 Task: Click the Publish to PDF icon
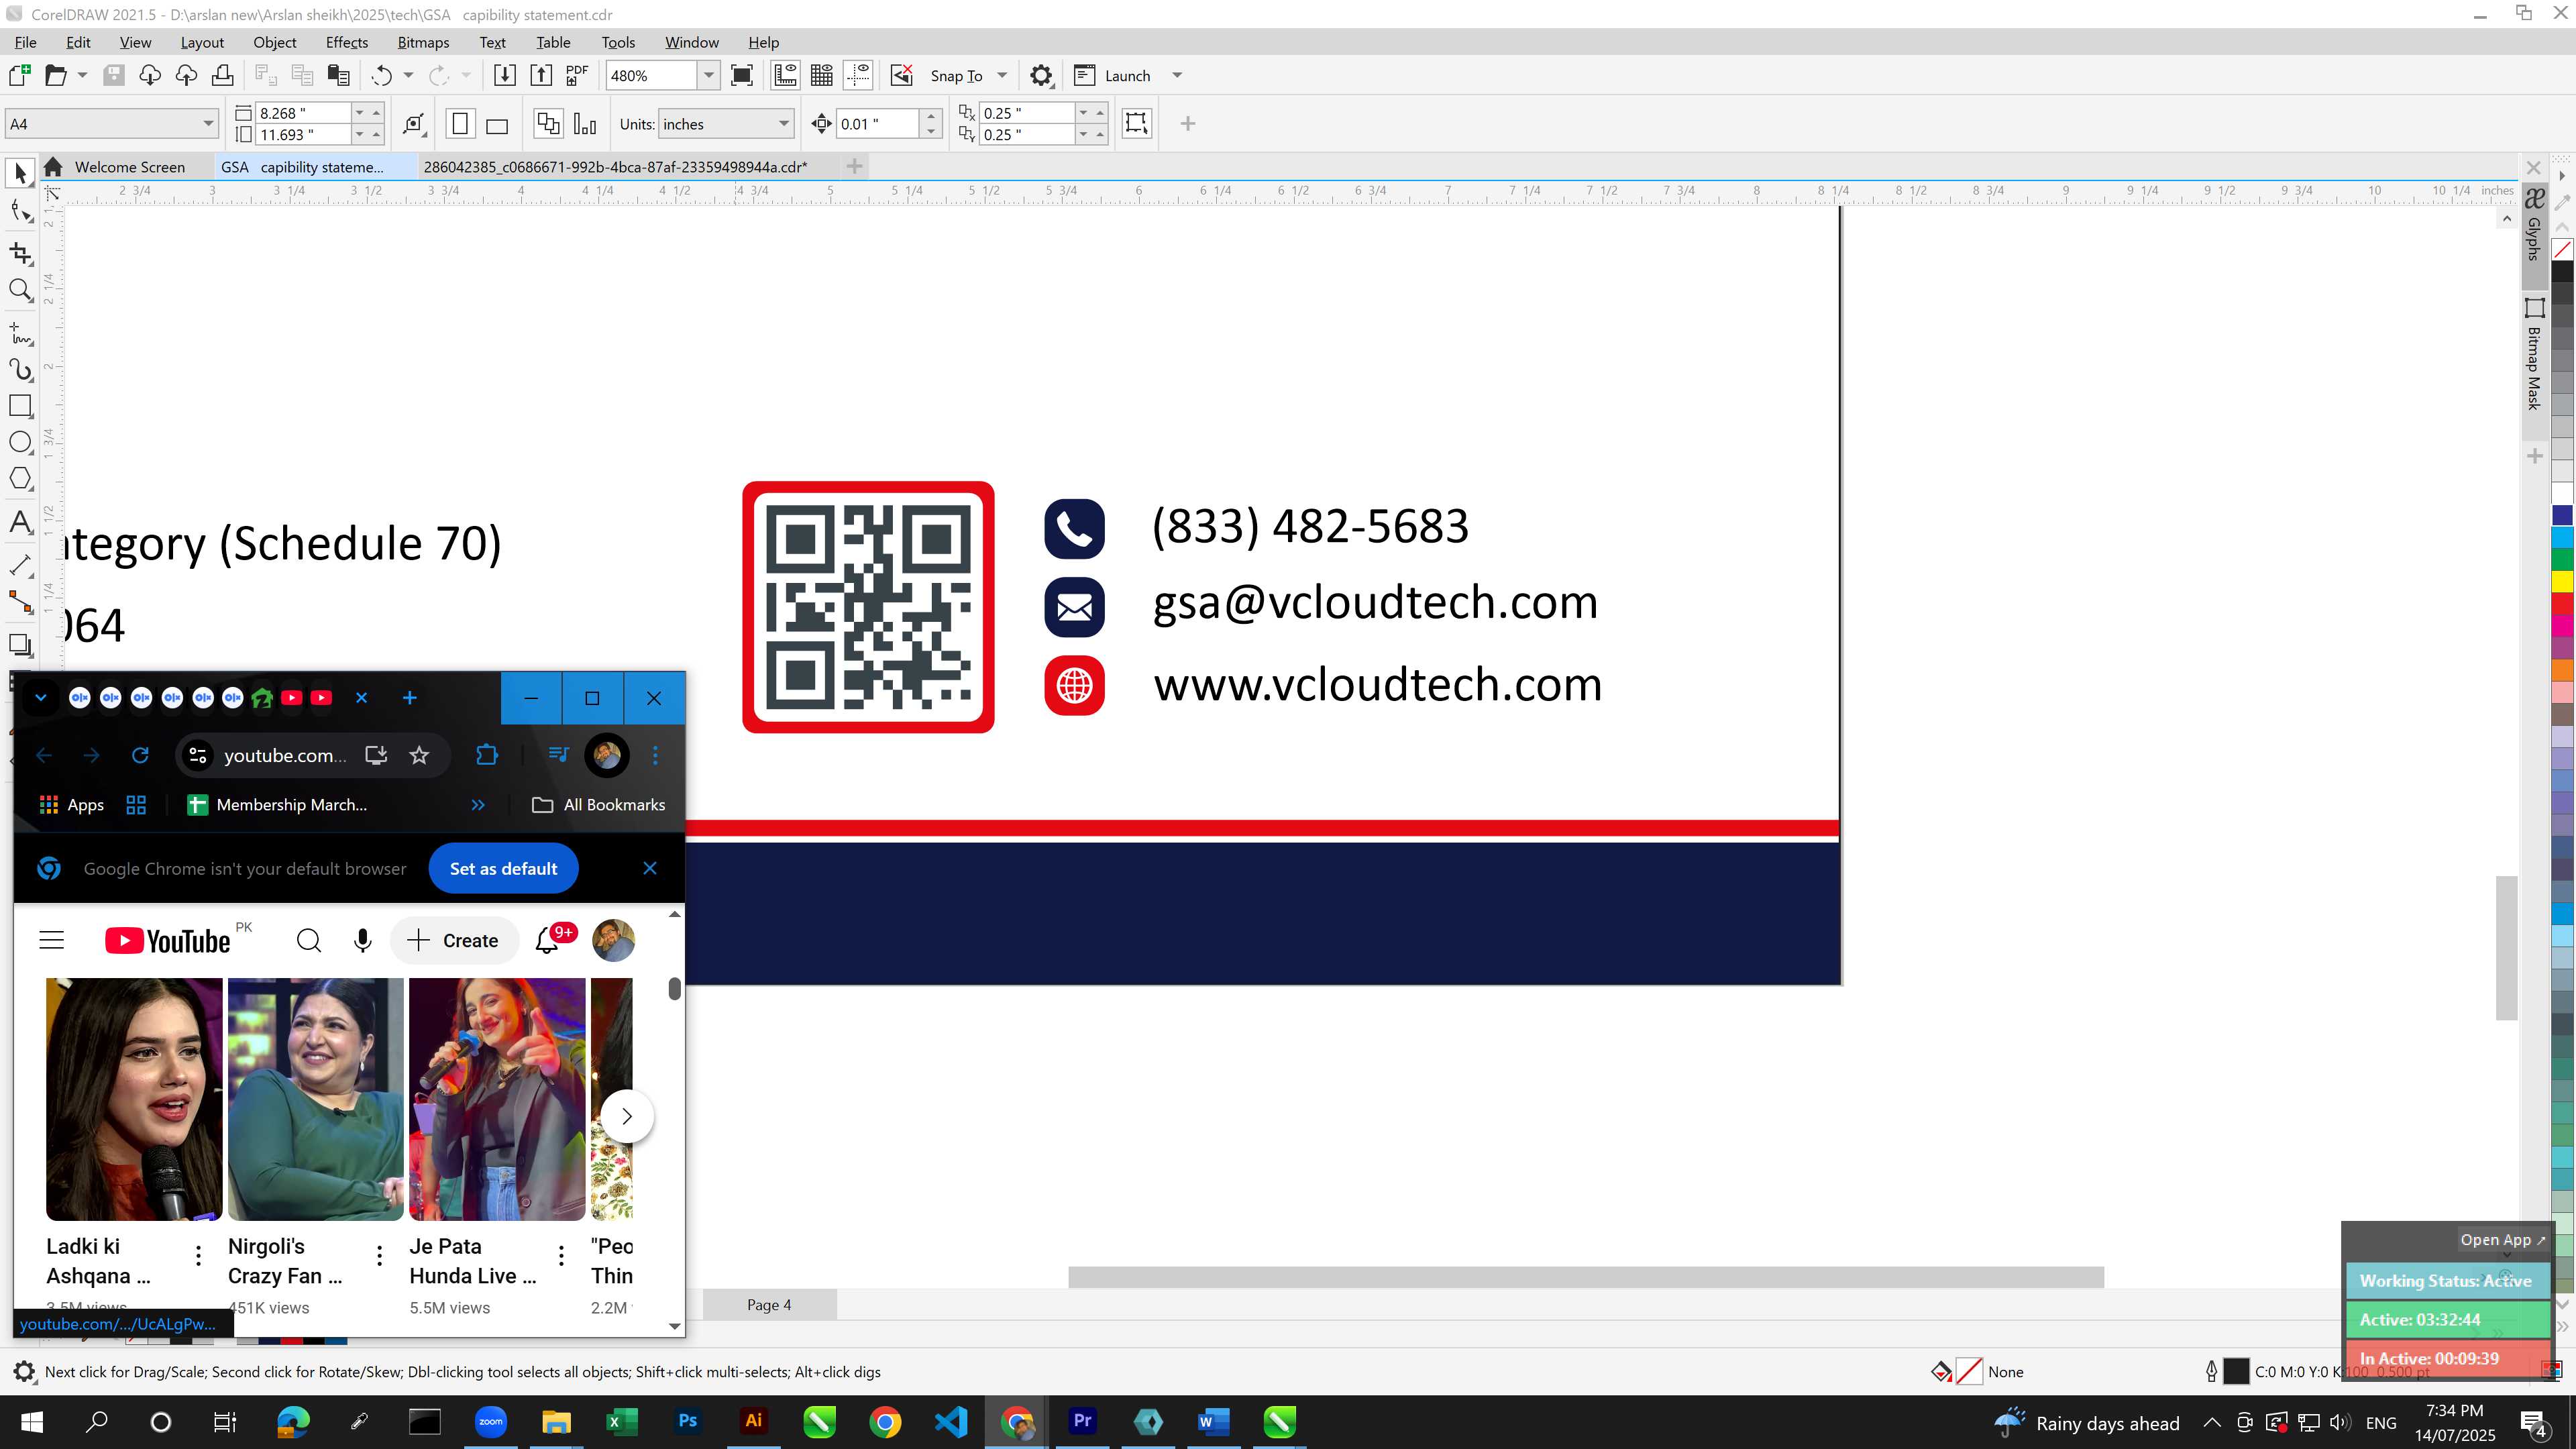[x=577, y=75]
